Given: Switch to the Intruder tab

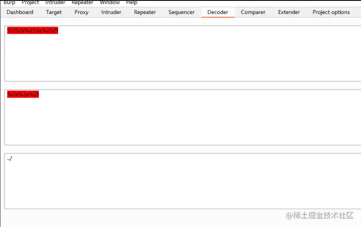Looking at the screenshot, I should (x=111, y=12).
